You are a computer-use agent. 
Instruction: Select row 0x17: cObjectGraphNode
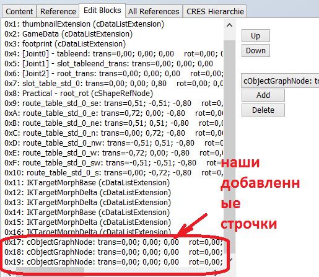113,242
